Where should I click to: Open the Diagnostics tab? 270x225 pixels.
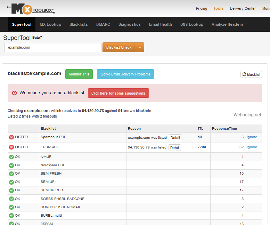point(130,24)
